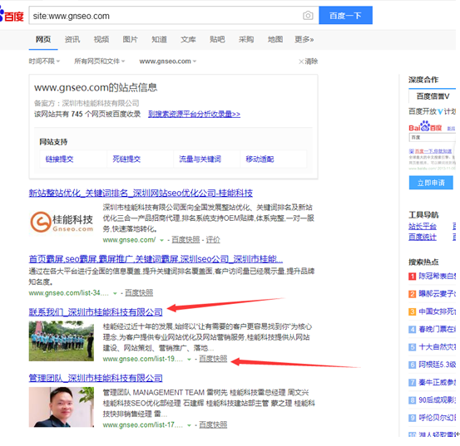Click the Baidu logo

[12, 16]
